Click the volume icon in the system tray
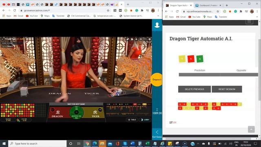 tap(231, 143)
